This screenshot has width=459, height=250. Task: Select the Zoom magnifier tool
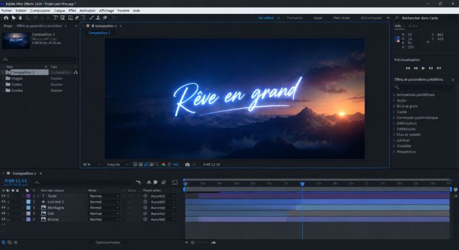click(27, 18)
